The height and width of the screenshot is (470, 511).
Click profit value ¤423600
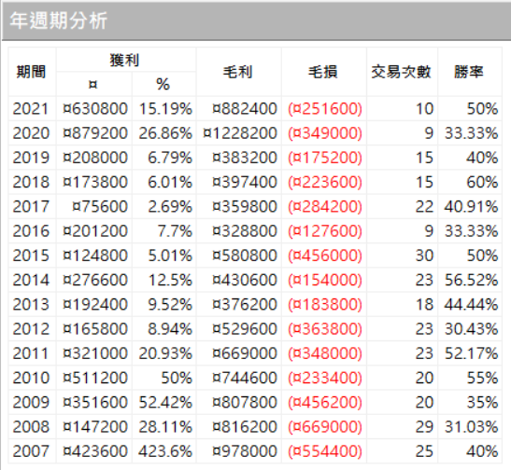(x=95, y=451)
